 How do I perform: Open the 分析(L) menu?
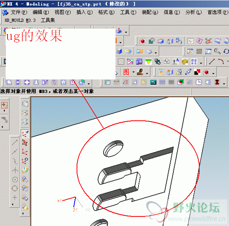coord(194,12)
